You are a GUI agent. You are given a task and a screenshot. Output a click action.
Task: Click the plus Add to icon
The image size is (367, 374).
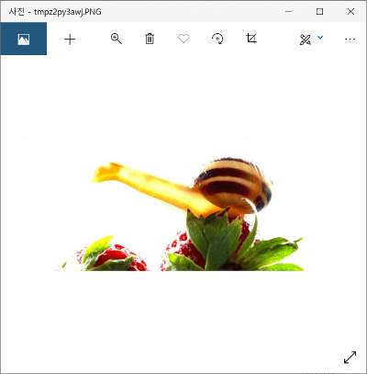(x=70, y=40)
